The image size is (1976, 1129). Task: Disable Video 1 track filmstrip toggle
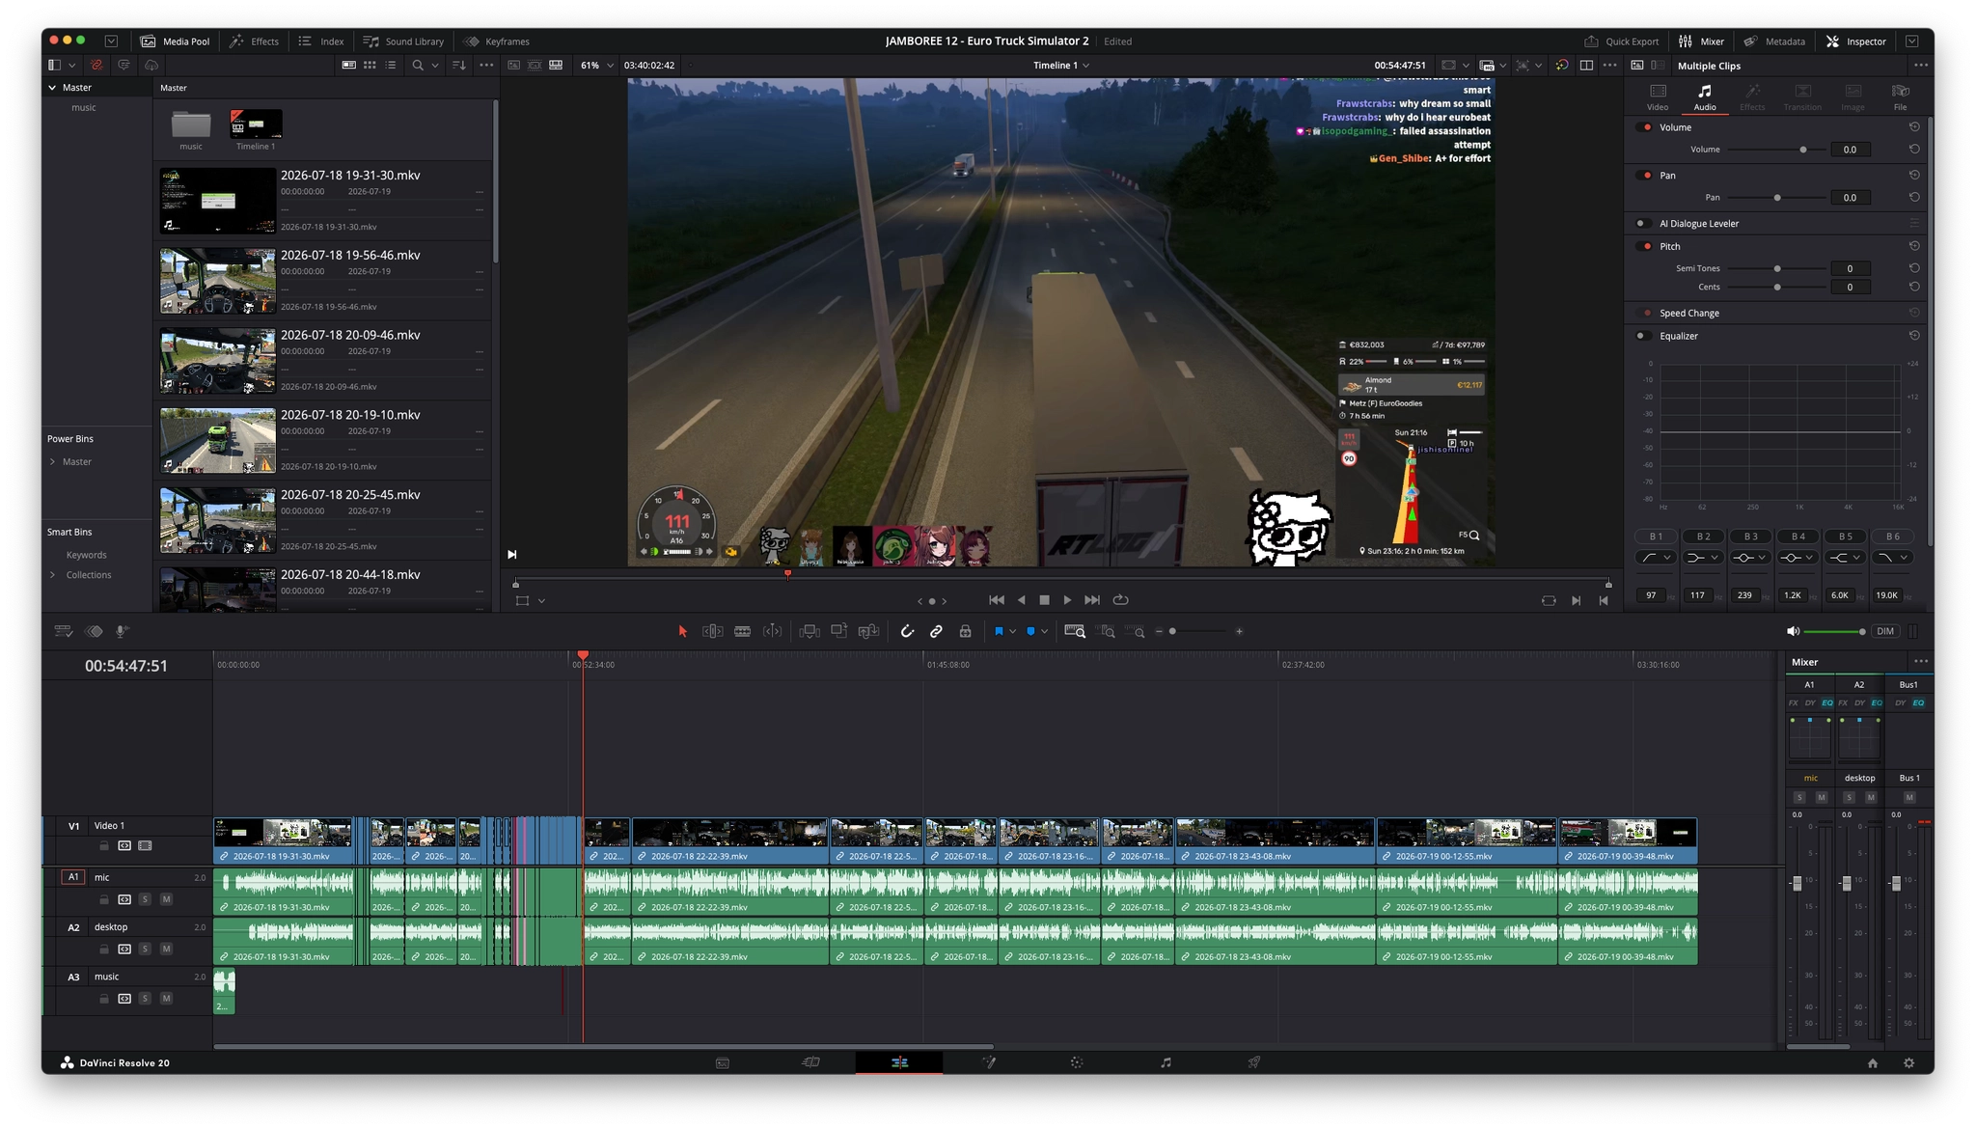click(x=145, y=846)
